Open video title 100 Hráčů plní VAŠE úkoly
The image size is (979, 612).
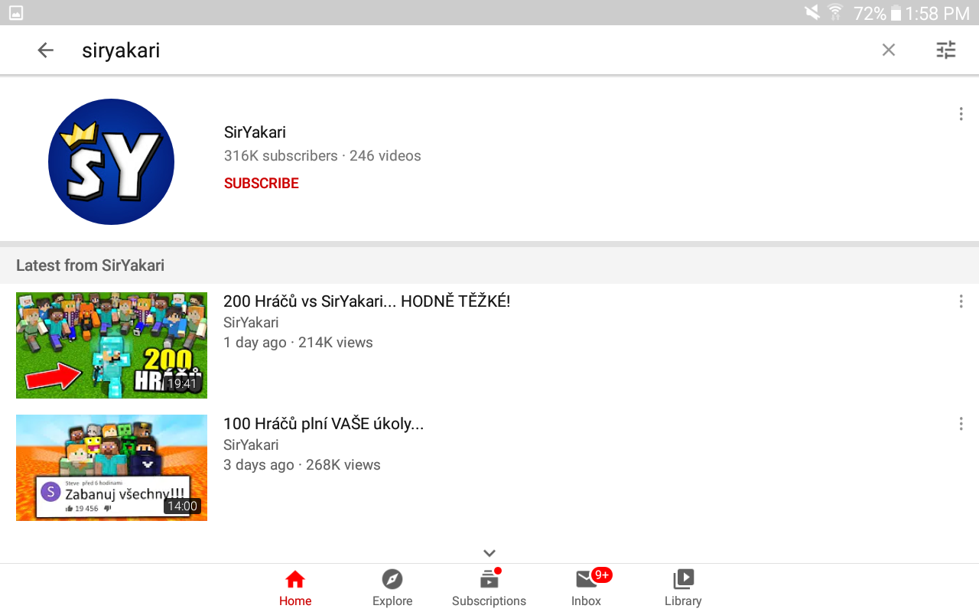[x=324, y=424]
